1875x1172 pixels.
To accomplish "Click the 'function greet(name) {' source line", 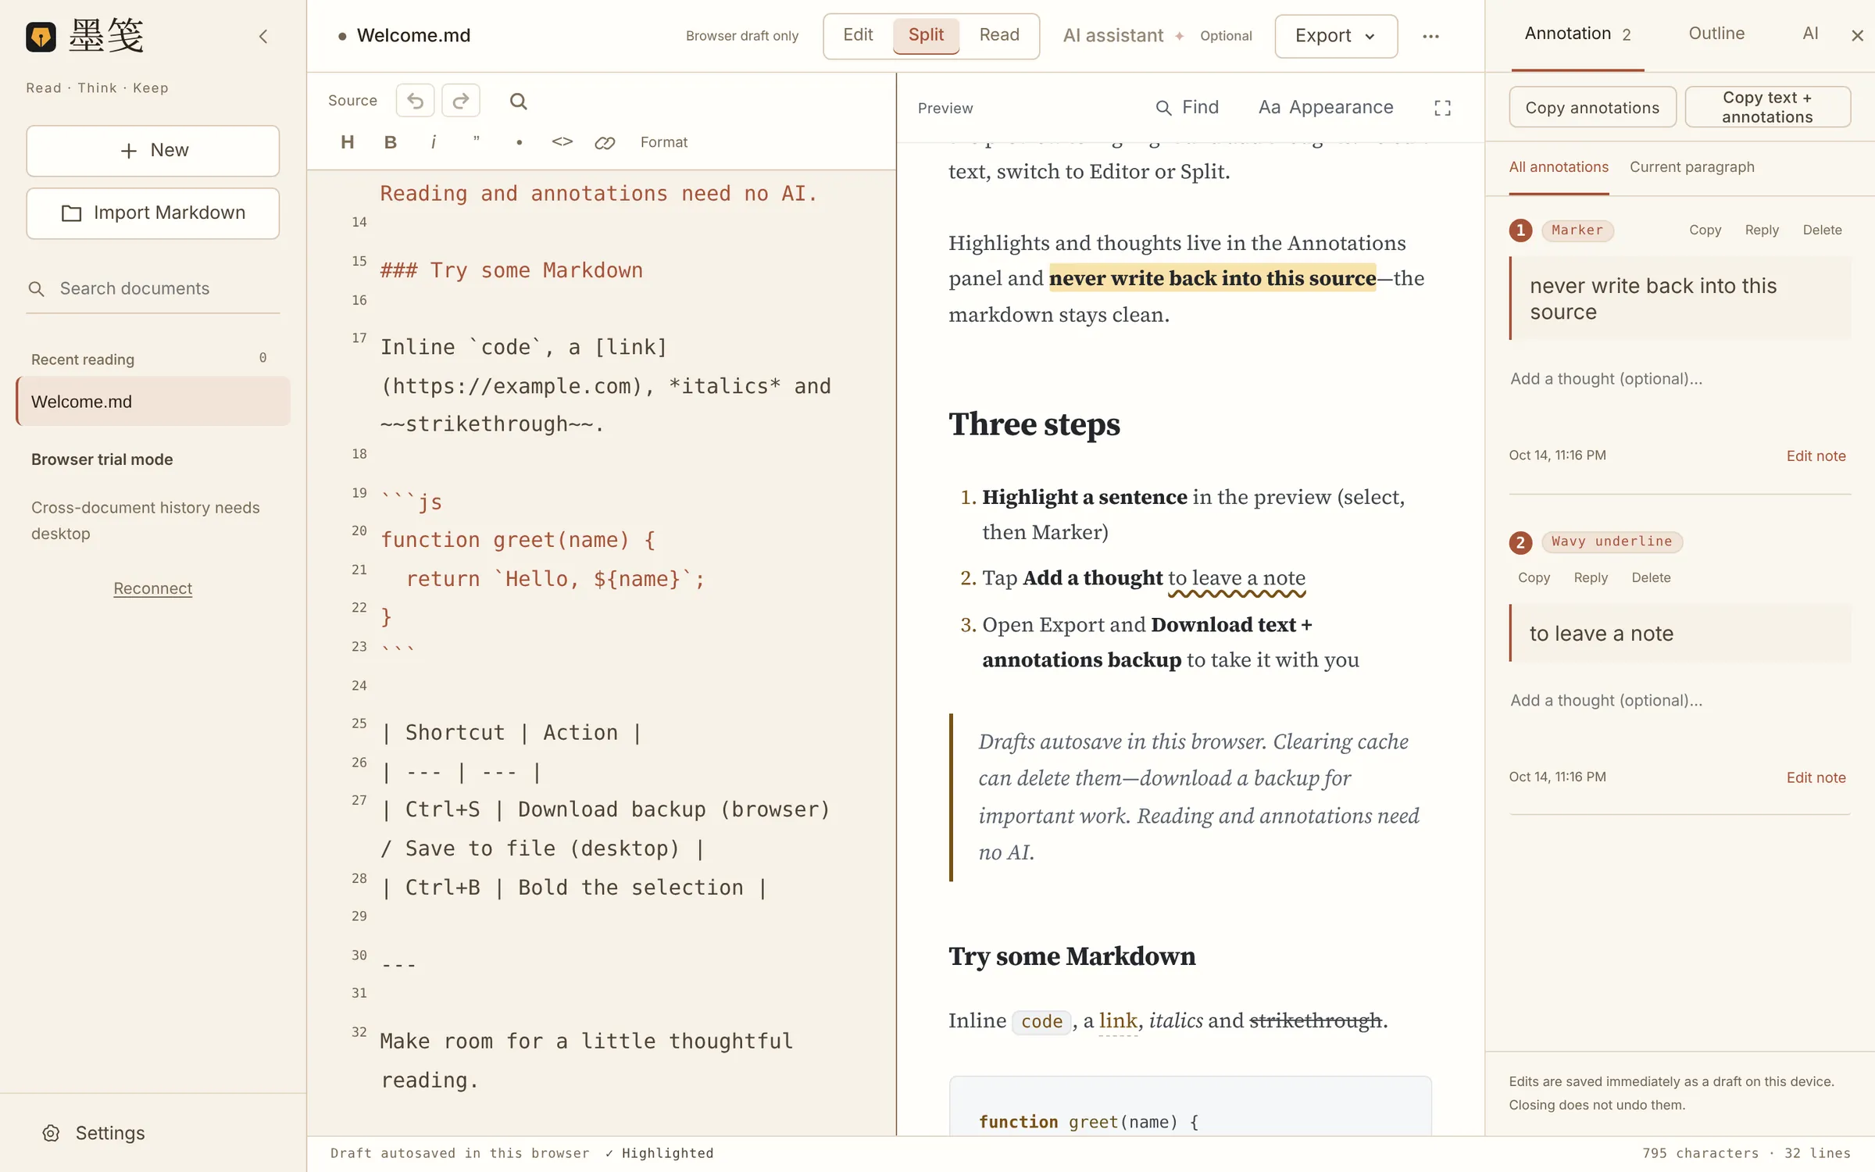I will 517,541.
